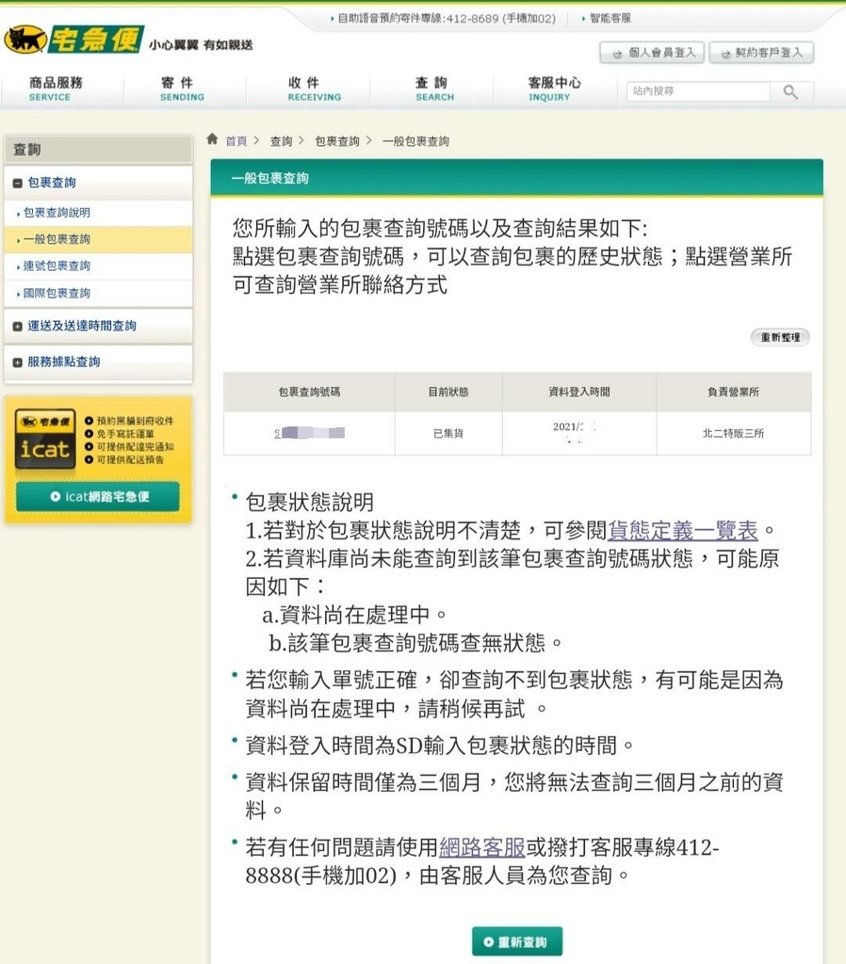Click the magnifier search icon
Screen dimensions: 846x964
click(790, 92)
